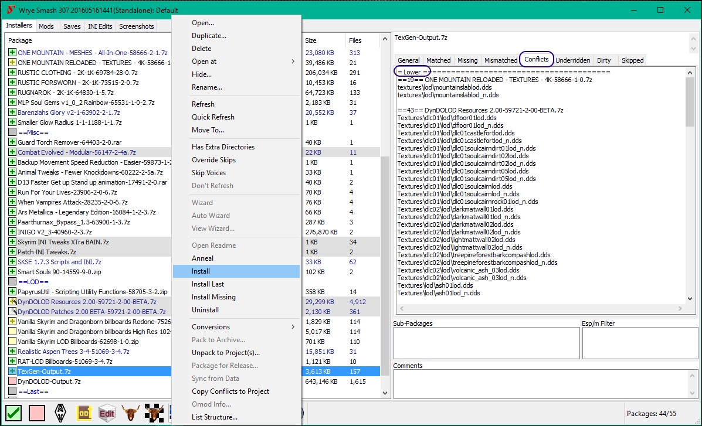The image size is (702, 426).
Task: Click the Sub-Packages list box
Action: point(486,343)
